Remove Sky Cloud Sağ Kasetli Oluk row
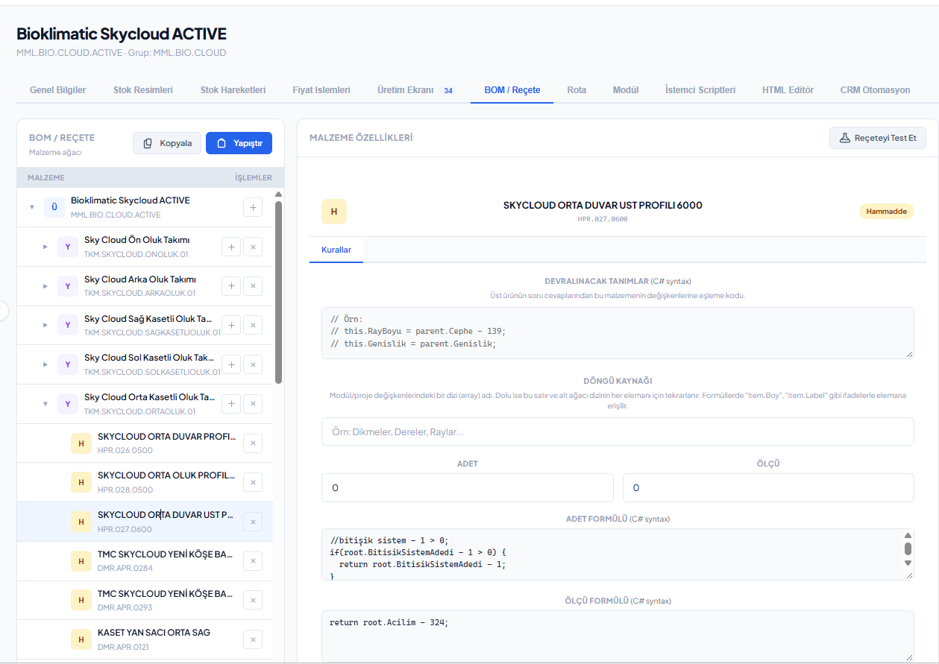This screenshot has height=664, width=939. click(253, 326)
